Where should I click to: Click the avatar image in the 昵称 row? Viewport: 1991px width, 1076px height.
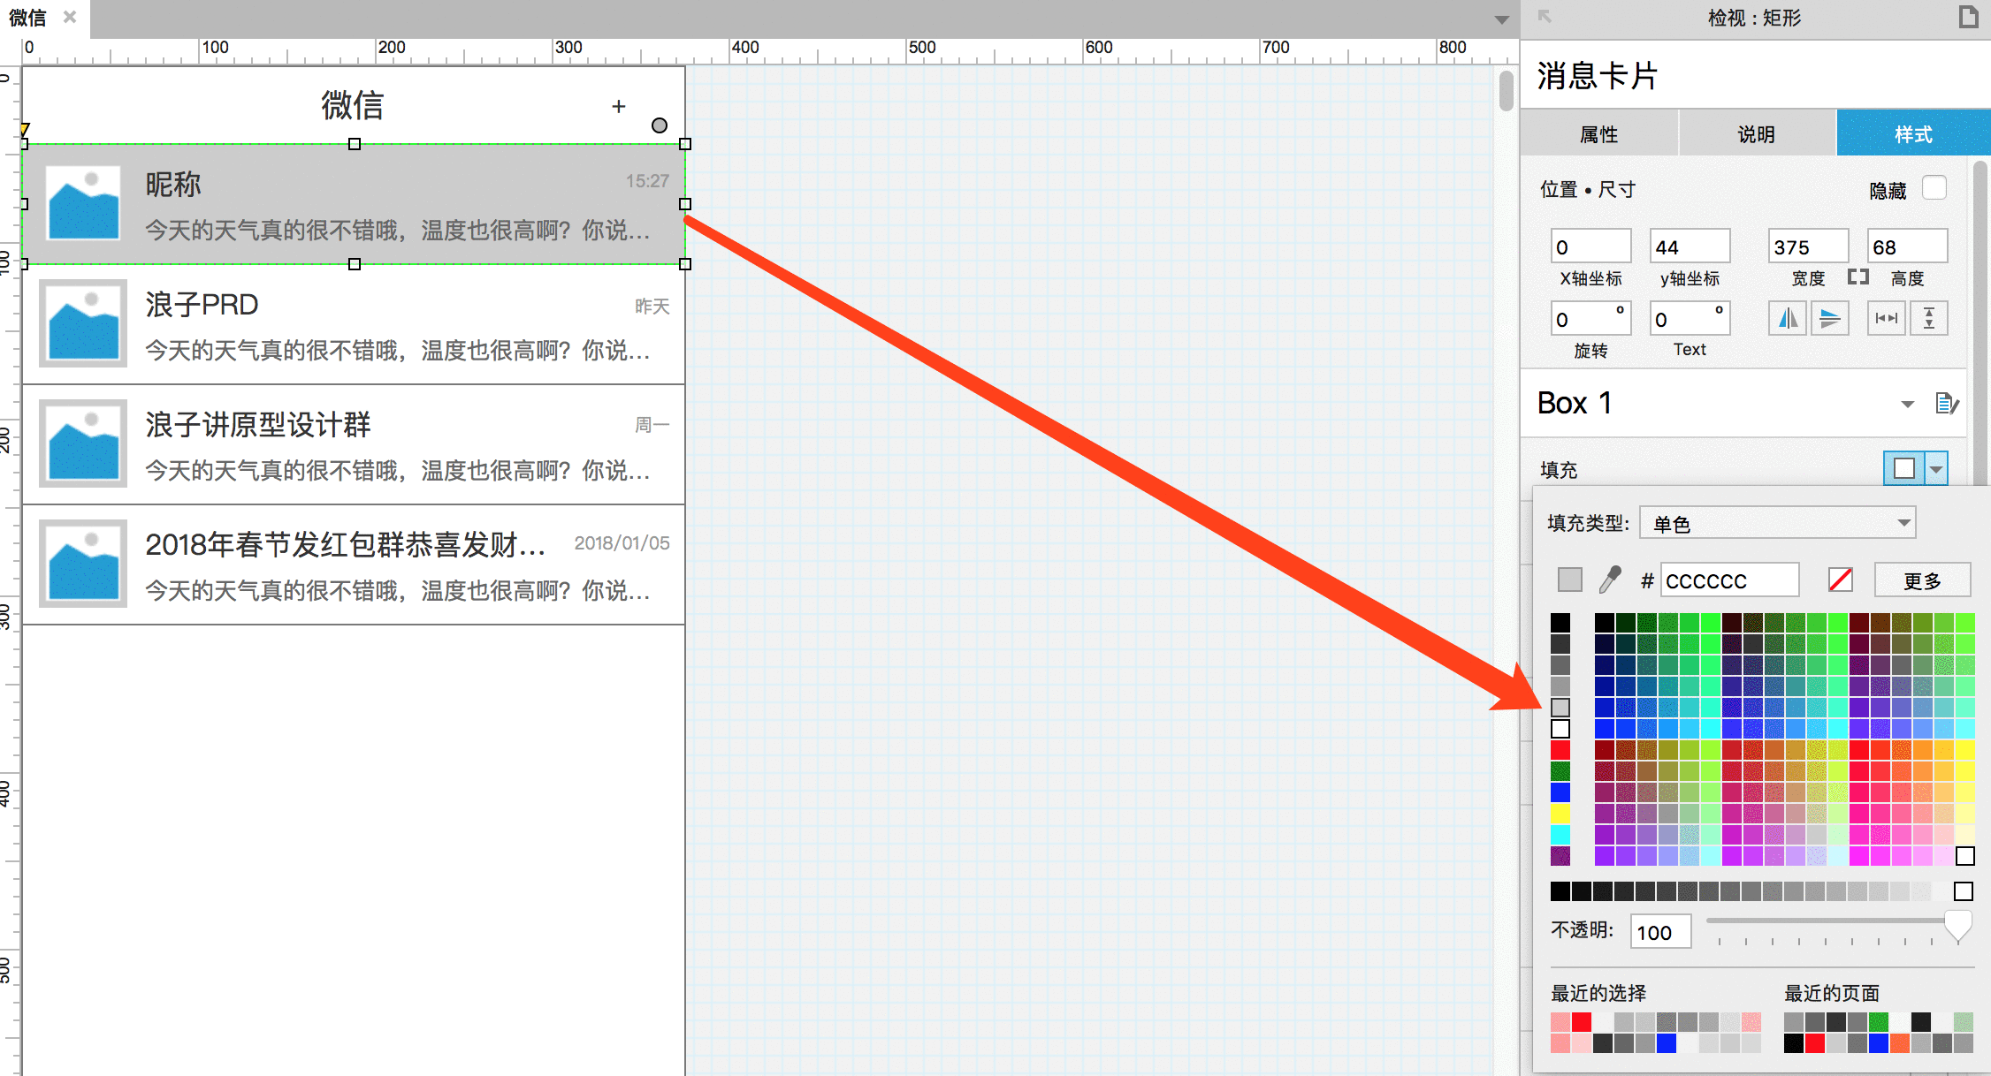(83, 203)
